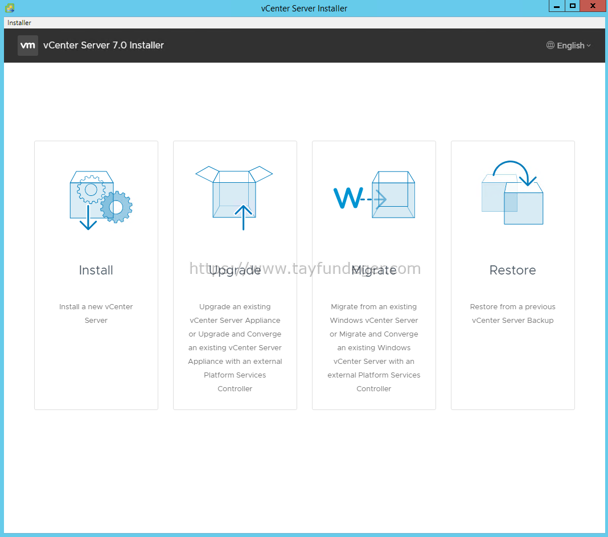This screenshot has height=537, width=608.
Task: Close the vCenter Server Installer window
Action: [593, 6]
